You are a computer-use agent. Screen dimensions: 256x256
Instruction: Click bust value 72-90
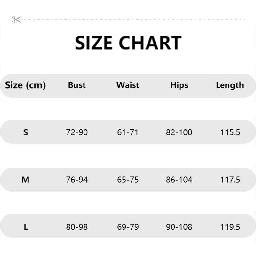pos(77,132)
